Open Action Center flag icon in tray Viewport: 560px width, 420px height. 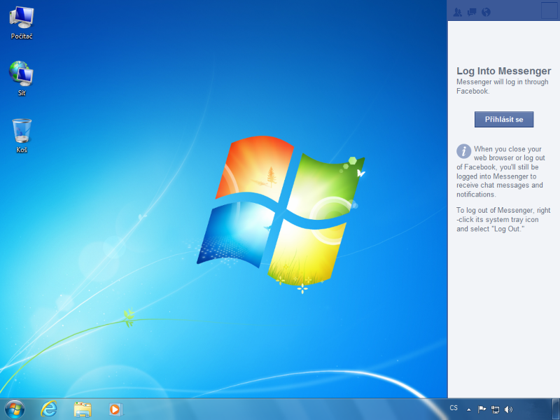point(482,409)
